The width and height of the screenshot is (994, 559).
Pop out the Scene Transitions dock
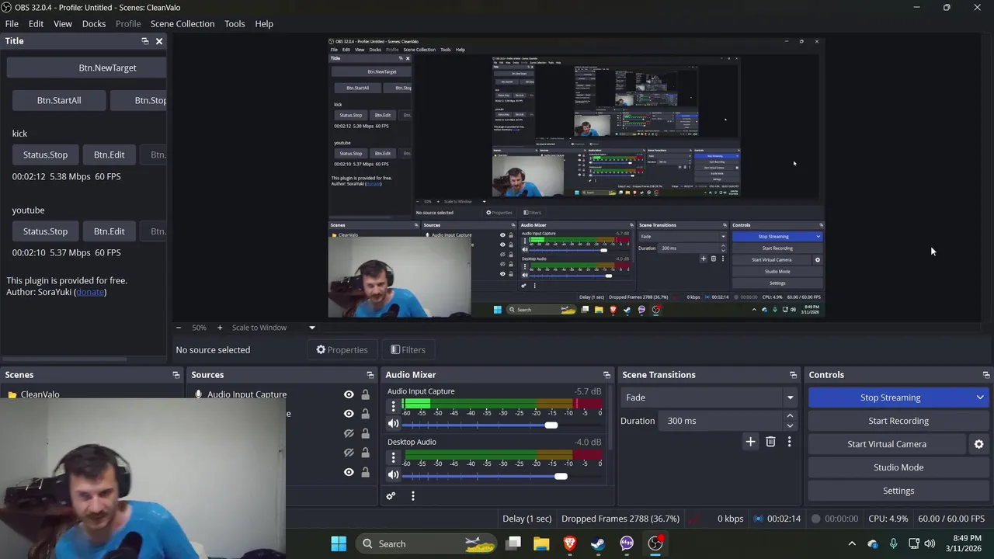793,375
